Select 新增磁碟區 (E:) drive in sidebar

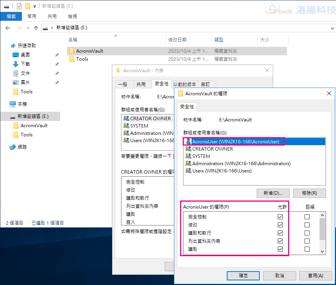click(x=30, y=116)
